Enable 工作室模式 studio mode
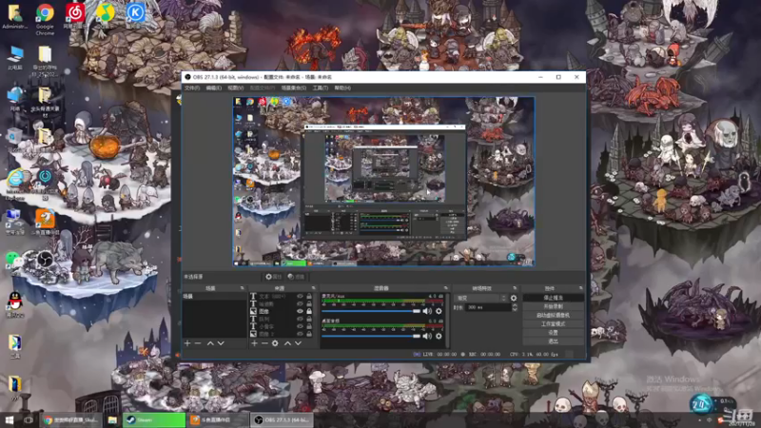 point(554,323)
